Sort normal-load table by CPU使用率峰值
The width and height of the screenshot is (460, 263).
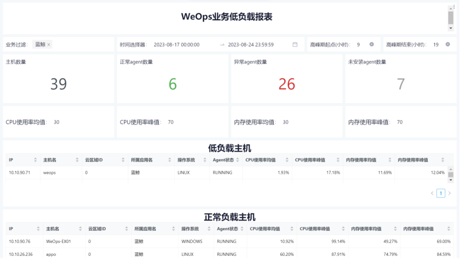tap(343, 229)
